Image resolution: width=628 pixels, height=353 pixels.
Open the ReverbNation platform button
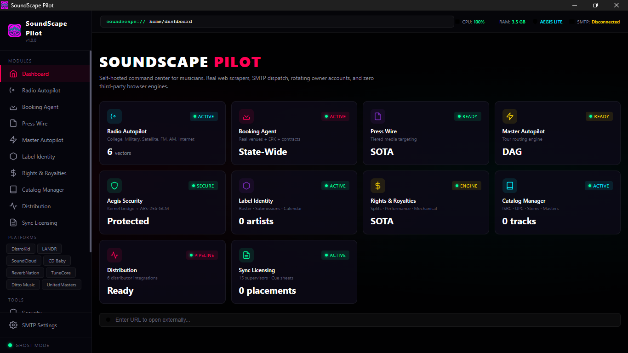click(x=25, y=273)
